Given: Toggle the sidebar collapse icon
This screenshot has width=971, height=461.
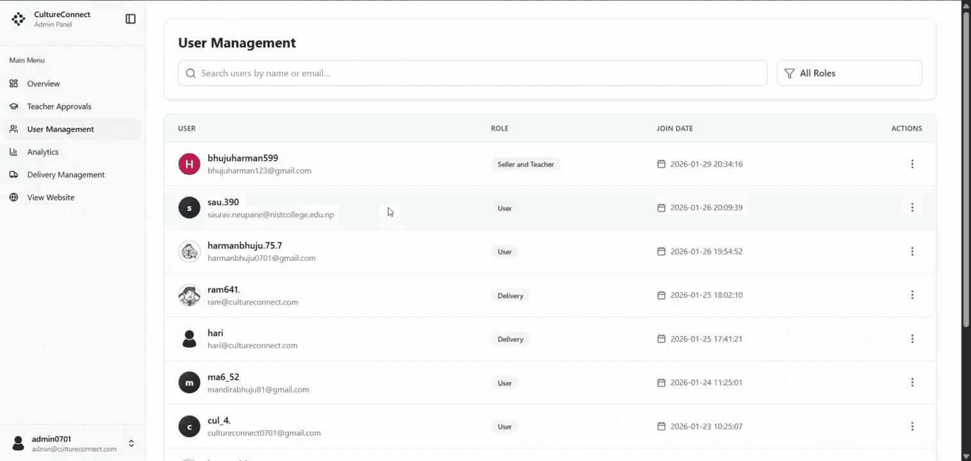Looking at the screenshot, I should pyautogui.click(x=131, y=19).
